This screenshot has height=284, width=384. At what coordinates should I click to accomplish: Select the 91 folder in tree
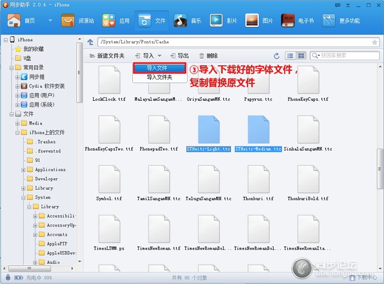[x=33, y=160]
